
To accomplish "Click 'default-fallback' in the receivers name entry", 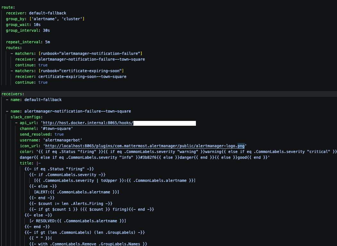I will click(43, 100).
